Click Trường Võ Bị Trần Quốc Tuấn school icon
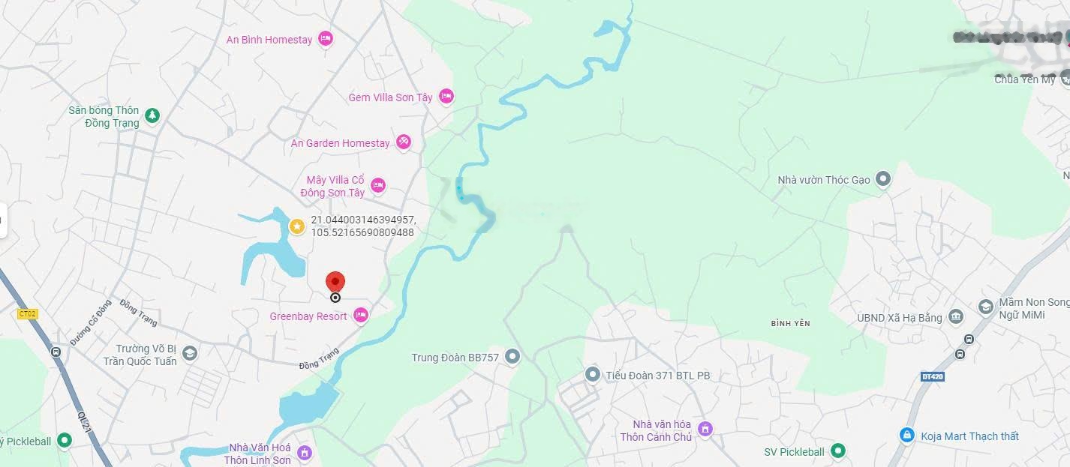The width and height of the screenshot is (1070, 467). pos(190,353)
